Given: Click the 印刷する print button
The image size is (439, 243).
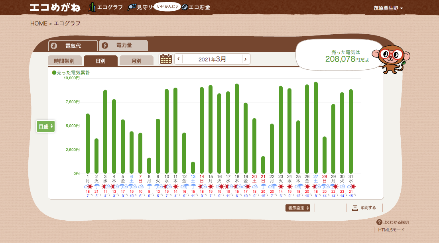Looking at the screenshot, I should pyautogui.click(x=364, y=208).
